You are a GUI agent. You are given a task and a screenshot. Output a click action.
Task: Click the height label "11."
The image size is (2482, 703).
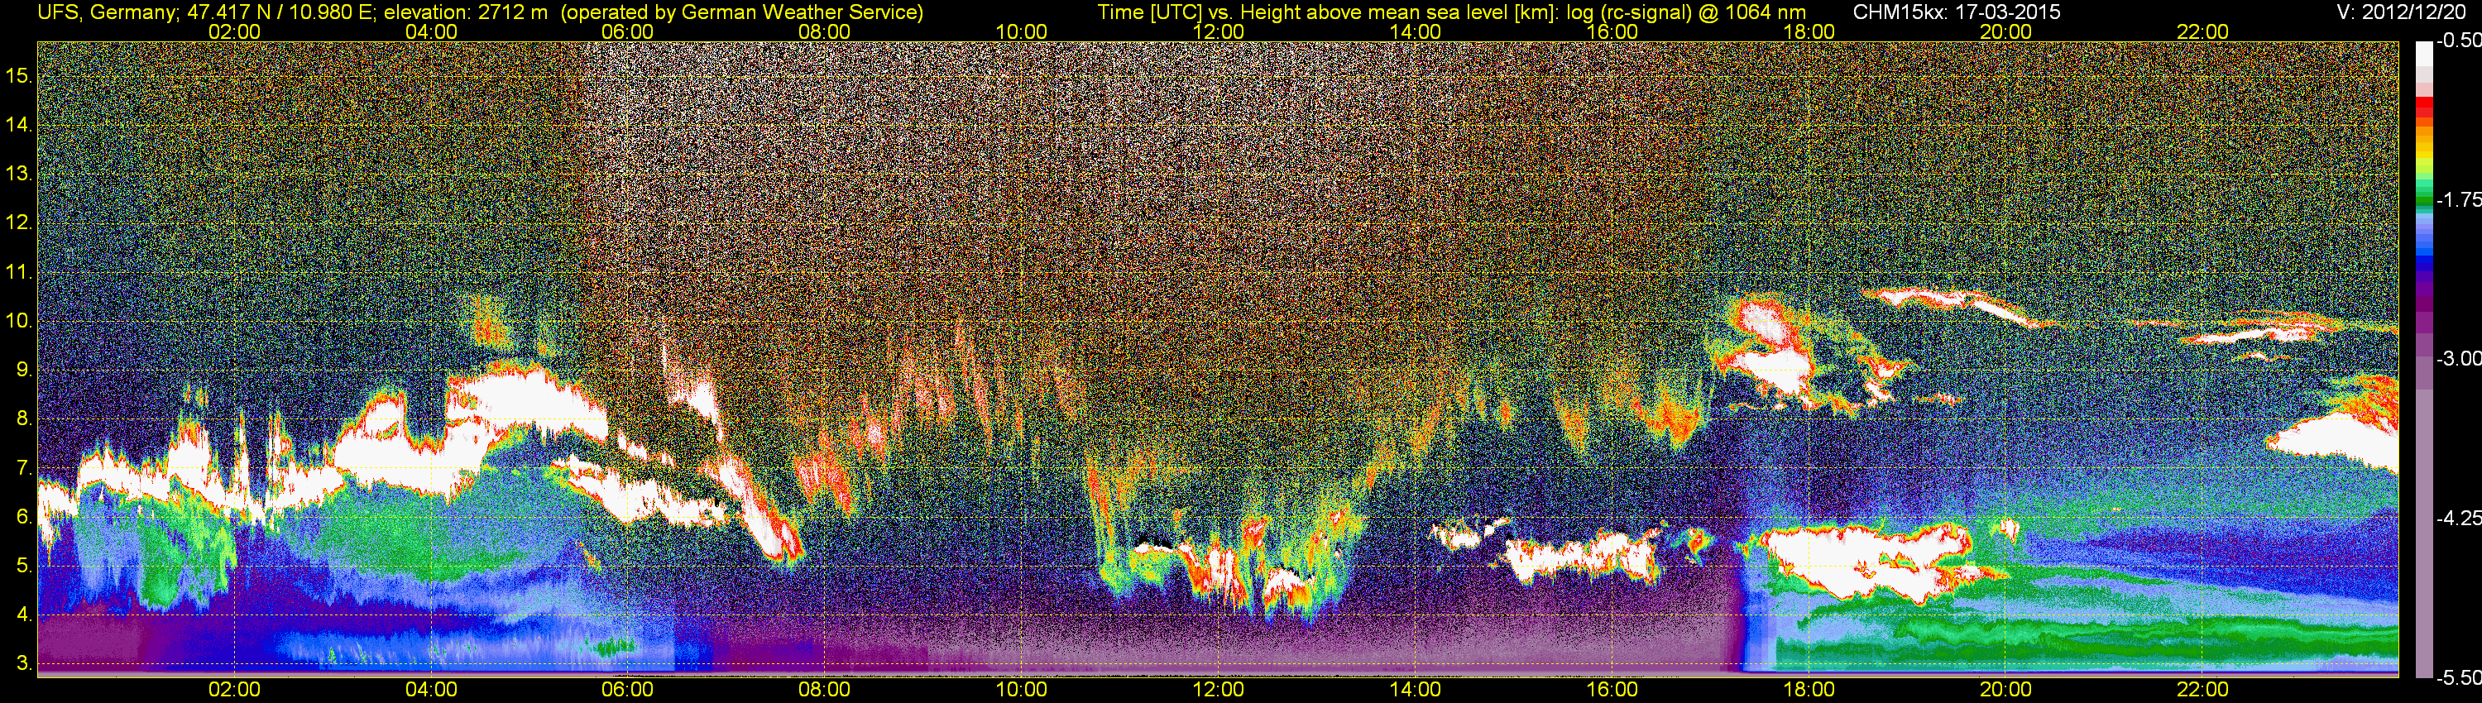tap(19, 271)
